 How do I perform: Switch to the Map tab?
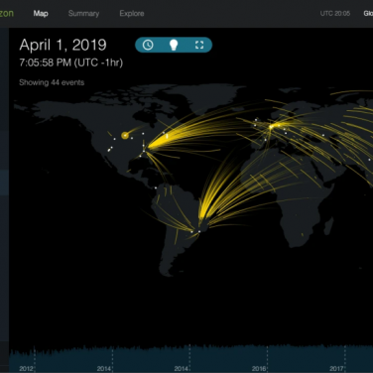tap(41, 14)
